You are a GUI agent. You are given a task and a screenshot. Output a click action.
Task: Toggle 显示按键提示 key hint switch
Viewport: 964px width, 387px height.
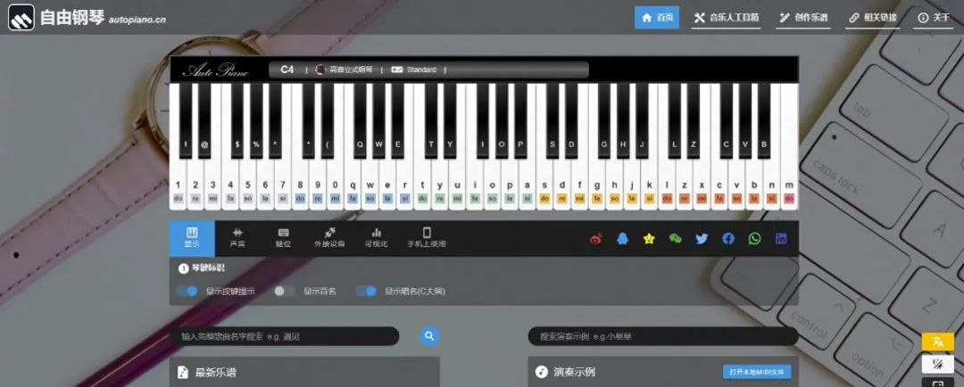pos(187,291)
